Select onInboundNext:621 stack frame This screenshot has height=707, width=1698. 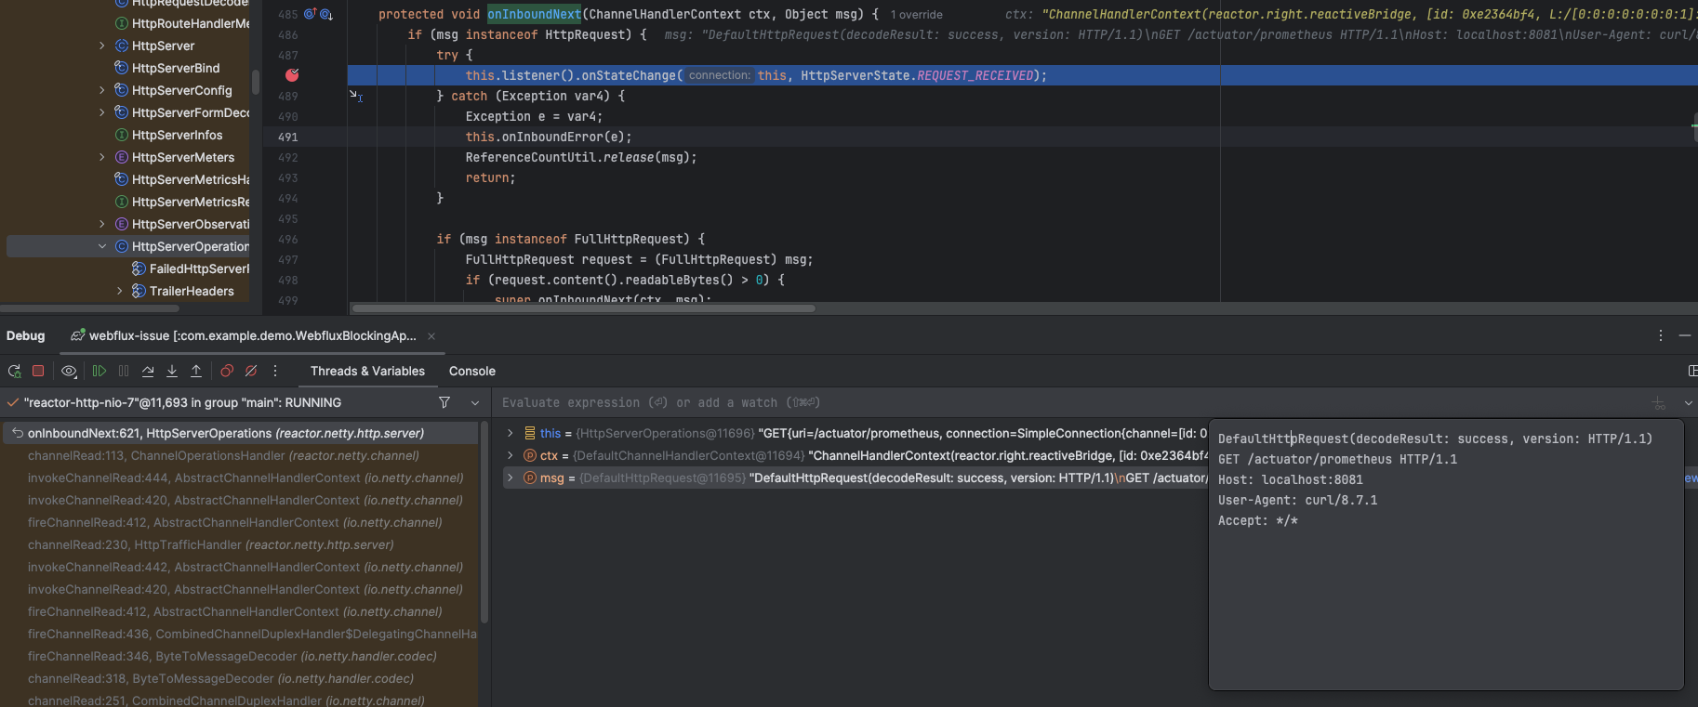pyautogui.click(x=240, y=433)
